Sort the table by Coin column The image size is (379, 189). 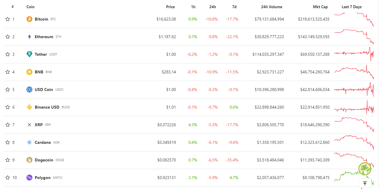pyautogui.click(x=31, y=7)
